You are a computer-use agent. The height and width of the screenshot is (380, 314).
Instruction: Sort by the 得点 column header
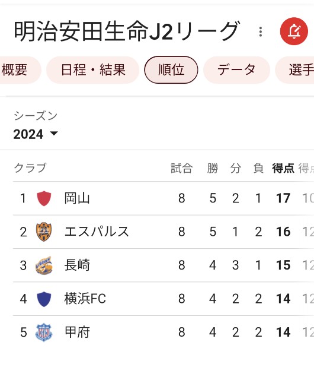coord(283,168)
